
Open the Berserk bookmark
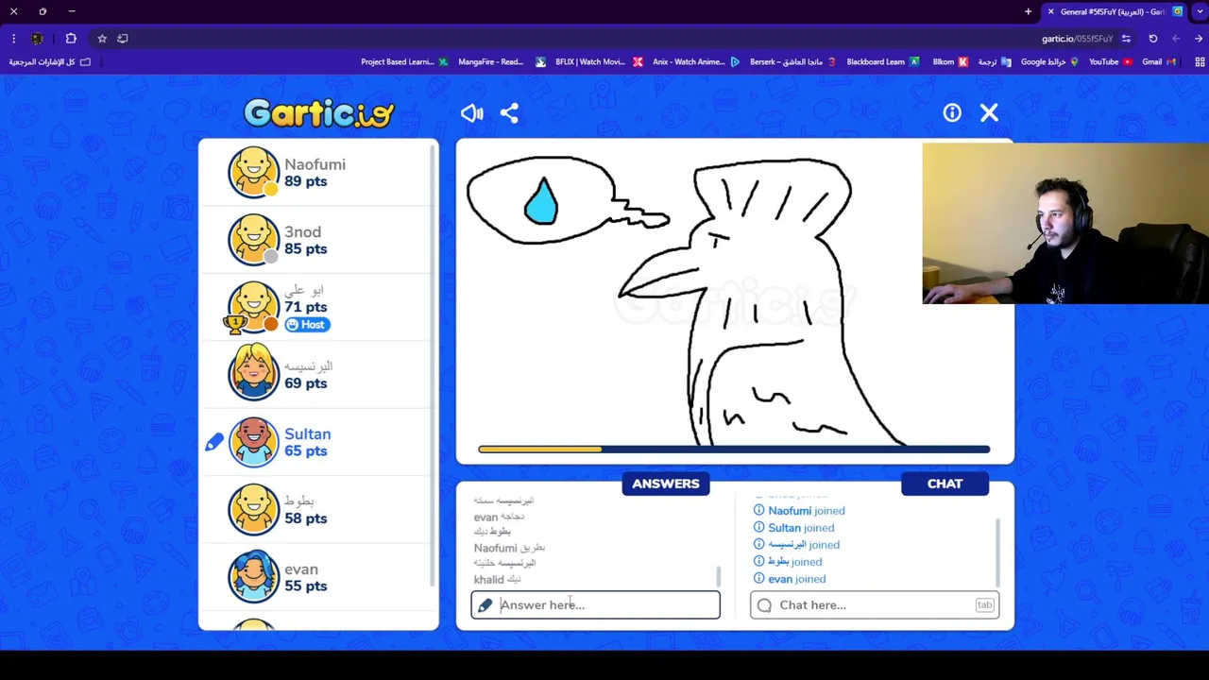coord(792,62)
